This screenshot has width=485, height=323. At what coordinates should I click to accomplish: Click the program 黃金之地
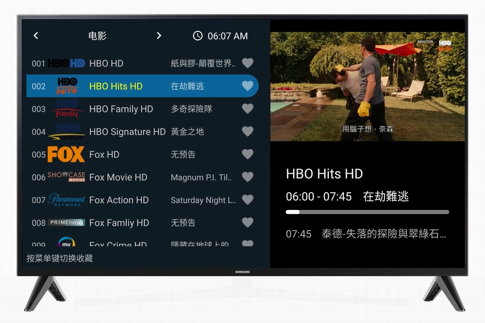(x=187, y=132)
